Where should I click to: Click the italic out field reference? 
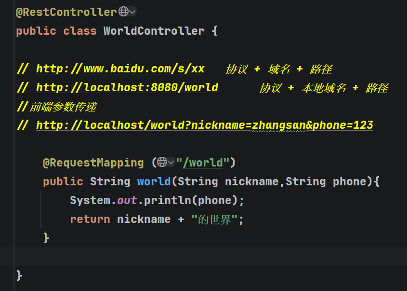click(127, 200)
